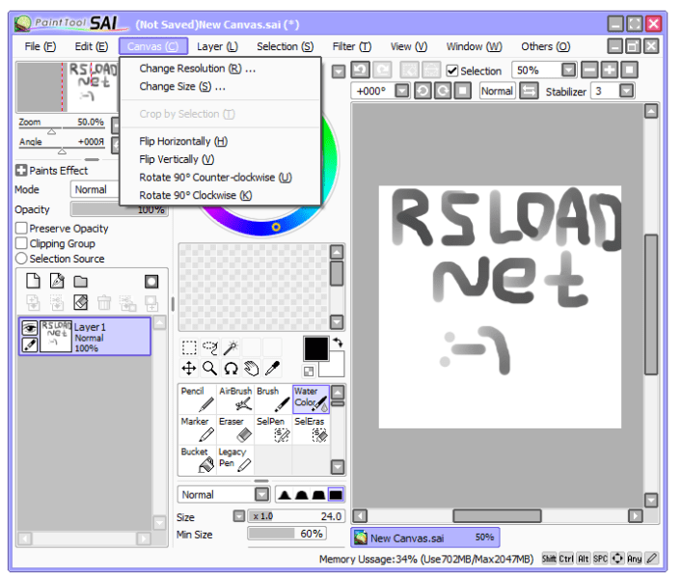Open the Layer menu

coord(217,46)
